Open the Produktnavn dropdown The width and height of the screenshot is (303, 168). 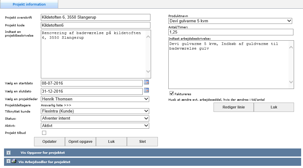(230, 21)
